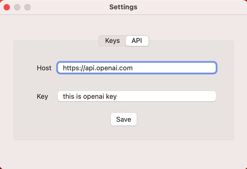
Task: Save the API settings
Action: coord(124,119)
